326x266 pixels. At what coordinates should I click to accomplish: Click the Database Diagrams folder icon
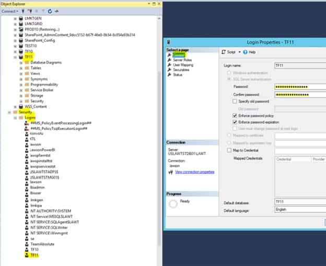[x=27, y=62]
